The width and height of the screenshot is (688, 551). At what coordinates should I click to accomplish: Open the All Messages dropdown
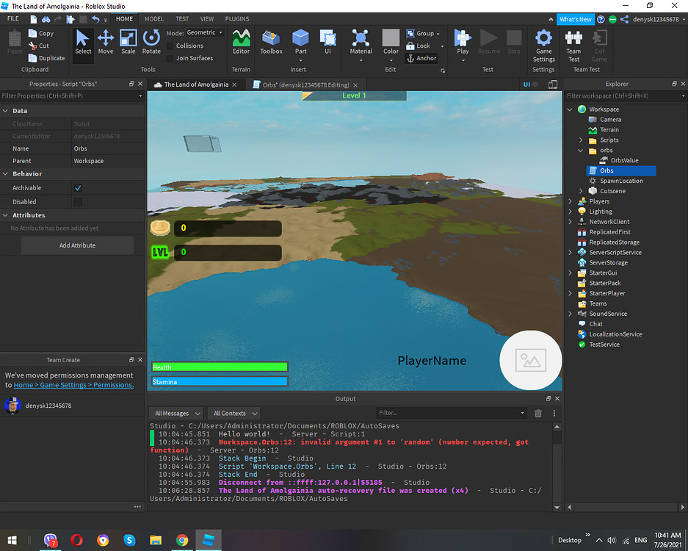point(176,413)
